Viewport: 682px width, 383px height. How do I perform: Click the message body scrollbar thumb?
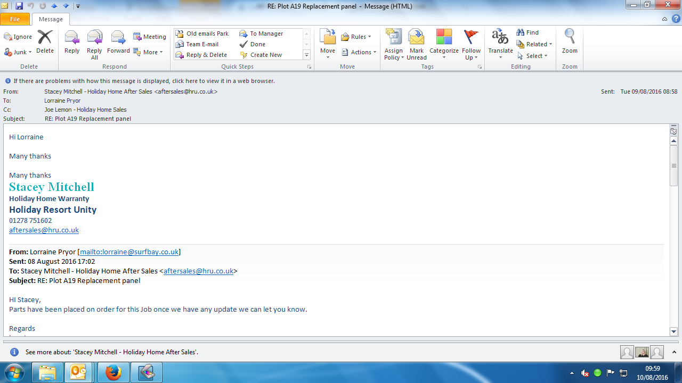point(673,166)
